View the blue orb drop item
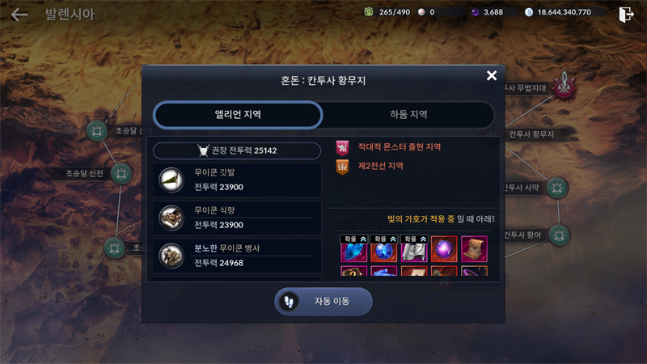 pos(383,249)
